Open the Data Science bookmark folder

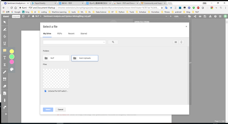coord(99,12)
